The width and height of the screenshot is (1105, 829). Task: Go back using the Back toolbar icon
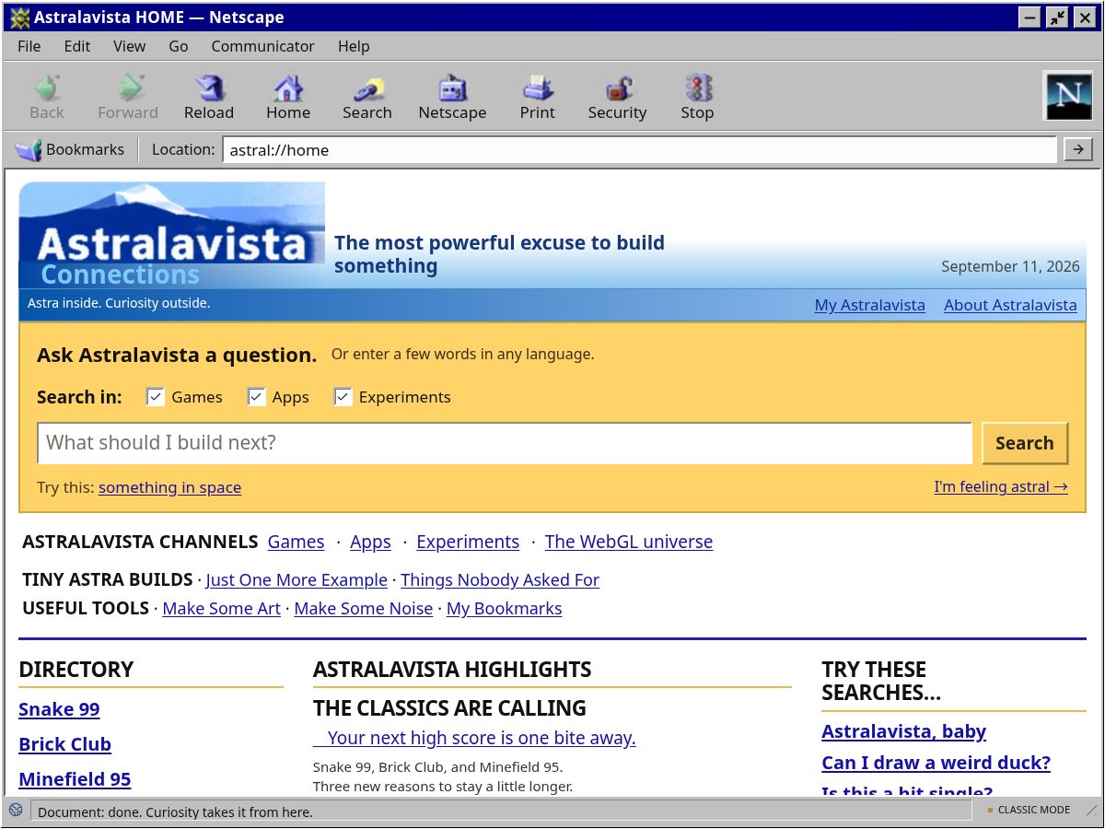[47, 97]
